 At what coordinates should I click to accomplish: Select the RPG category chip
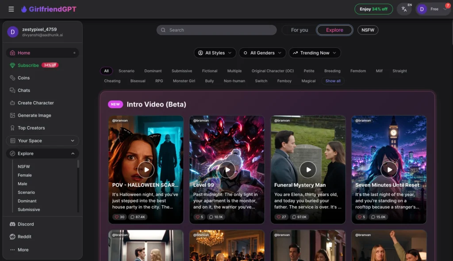(159, 81)
